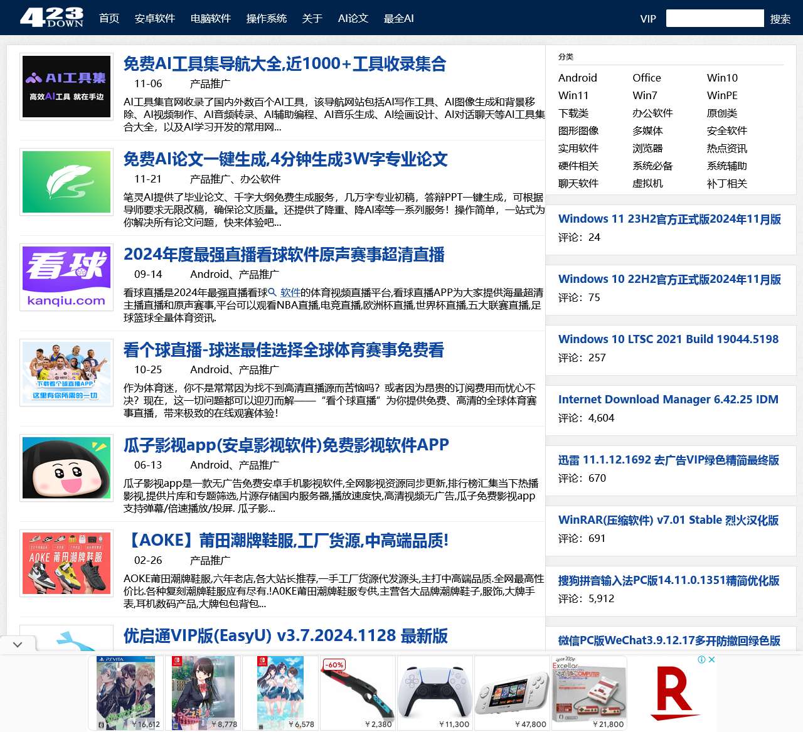This screenshot has height=732, width=803.
Task: Open the Win11 category link
Action: coord(573,95)
